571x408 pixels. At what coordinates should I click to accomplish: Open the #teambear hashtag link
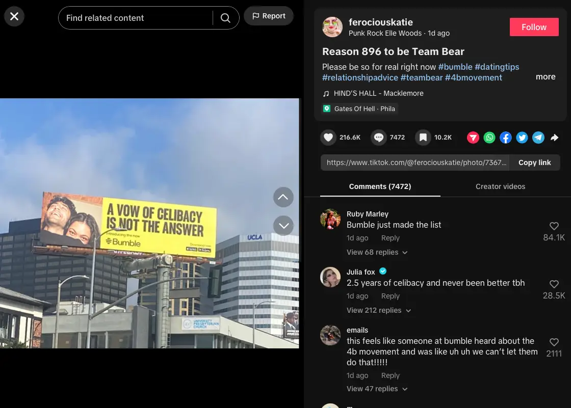pyautogui.click(x=421, y=77)
